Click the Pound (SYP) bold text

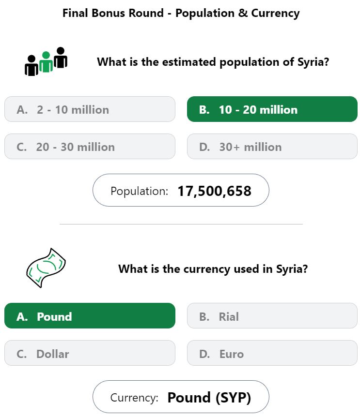209,398
